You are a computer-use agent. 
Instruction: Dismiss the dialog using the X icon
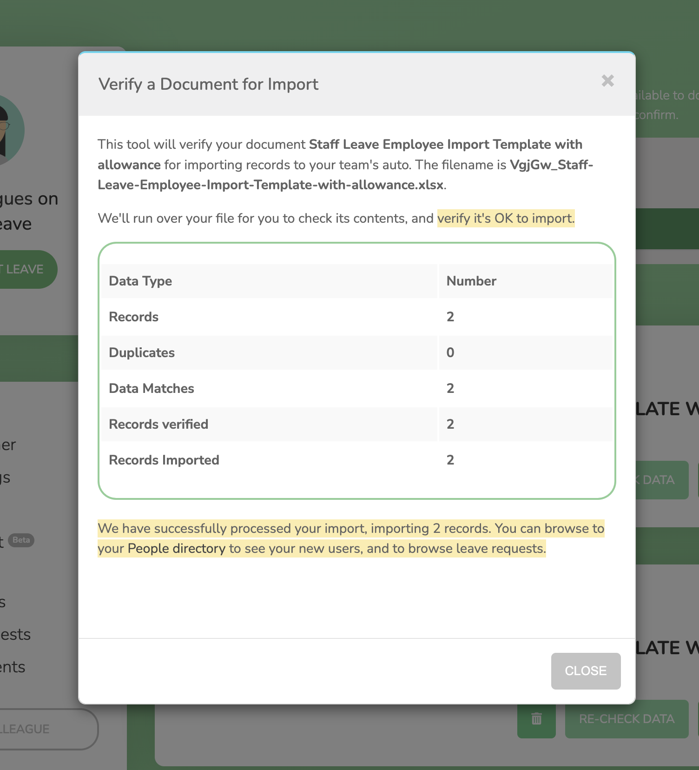[x=607, y=81]
